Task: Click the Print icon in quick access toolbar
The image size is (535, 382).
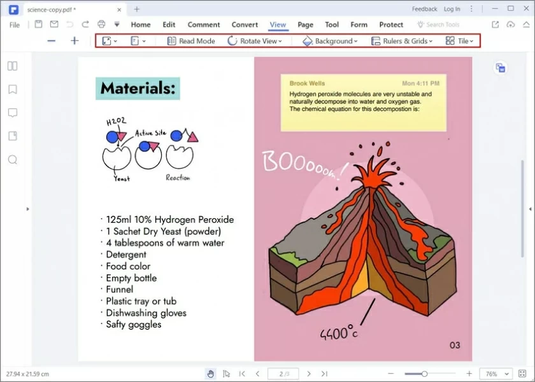Action: click(101, 24)
